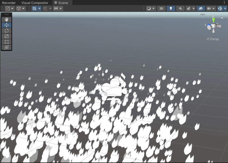Click the scene camera settings icon

tap(209, 8)
